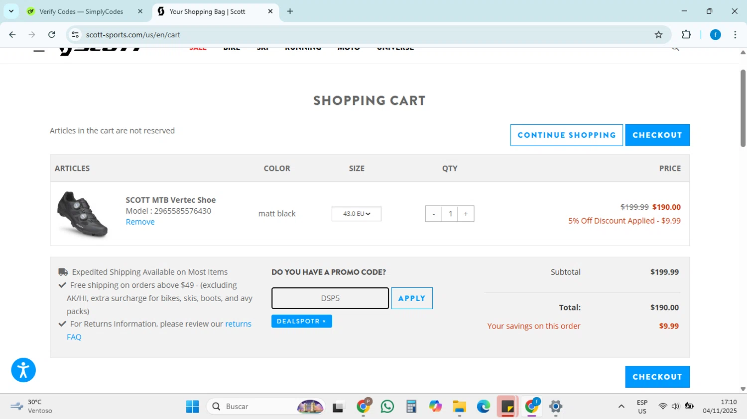The width and height of the screenshot is (747, 419).
Task: Click the '5% Off Discount Applied - $9.99' text
Action: coord(624,221)
